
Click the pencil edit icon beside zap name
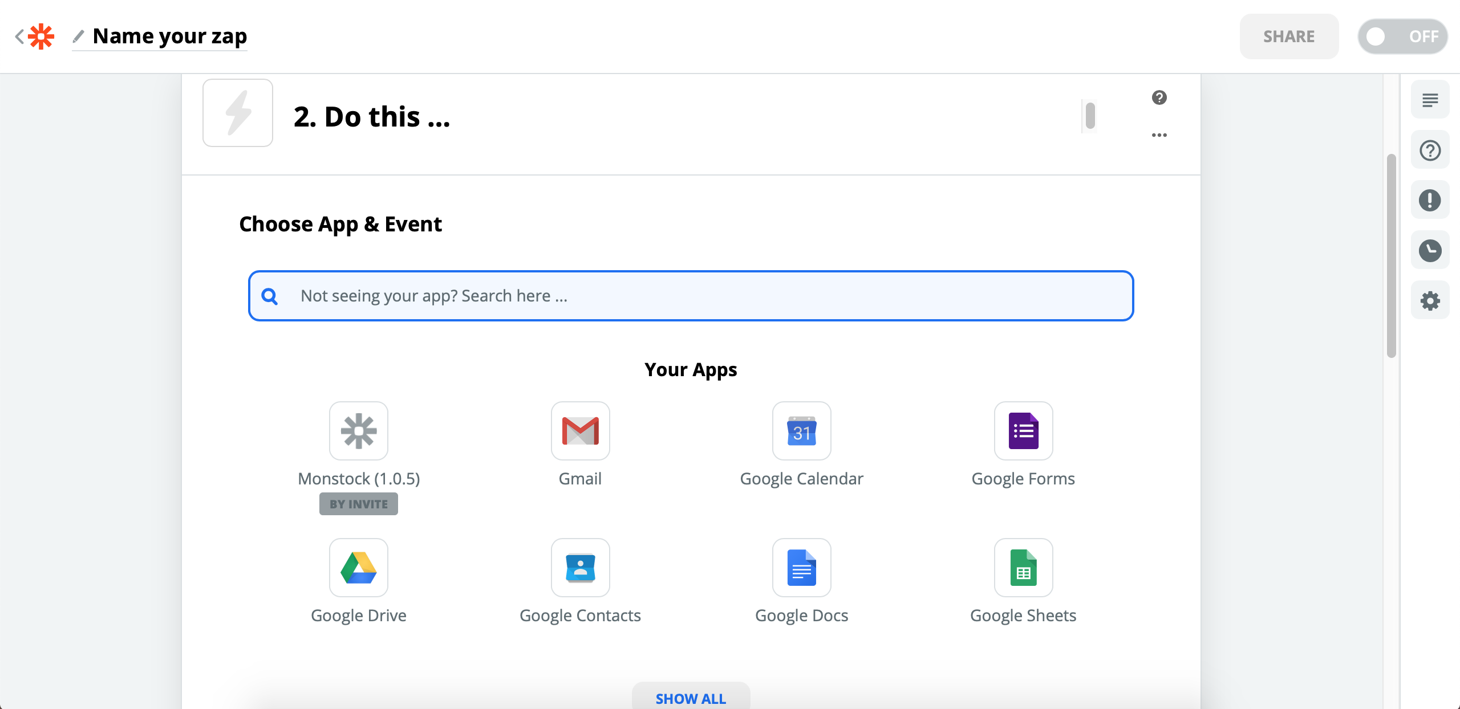coord(79,36)
